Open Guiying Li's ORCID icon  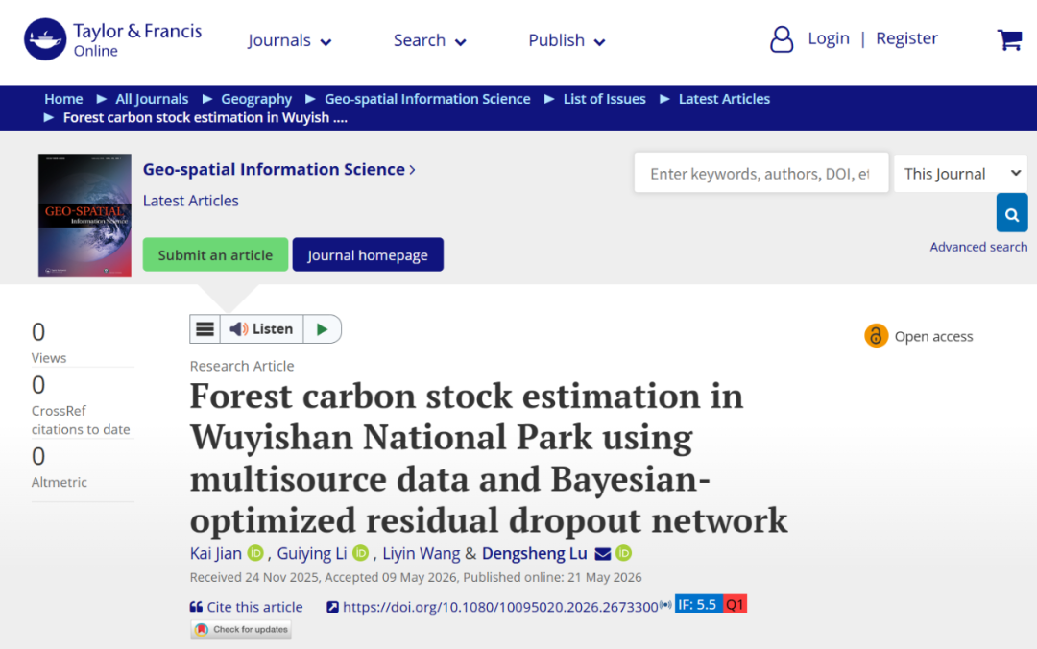360,552
